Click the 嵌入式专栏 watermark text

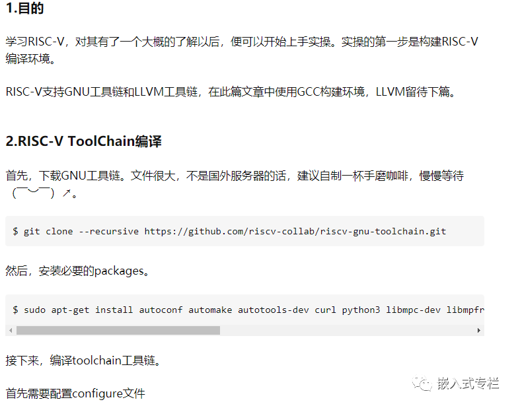468,384
